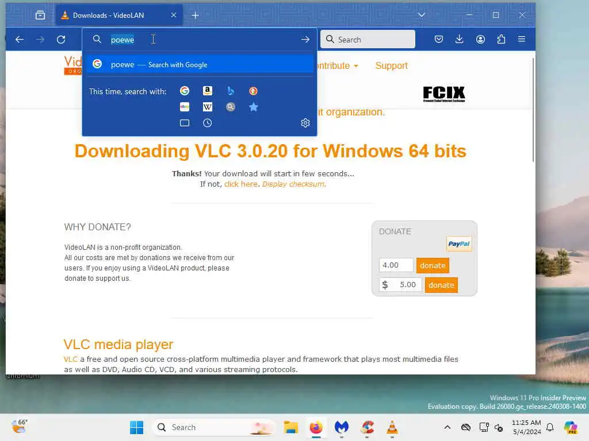
Task: Search this time with Amazon icon
Action: [207, 91]
